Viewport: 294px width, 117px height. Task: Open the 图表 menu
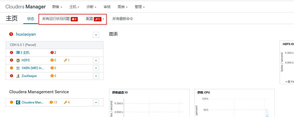pos(123,7)
